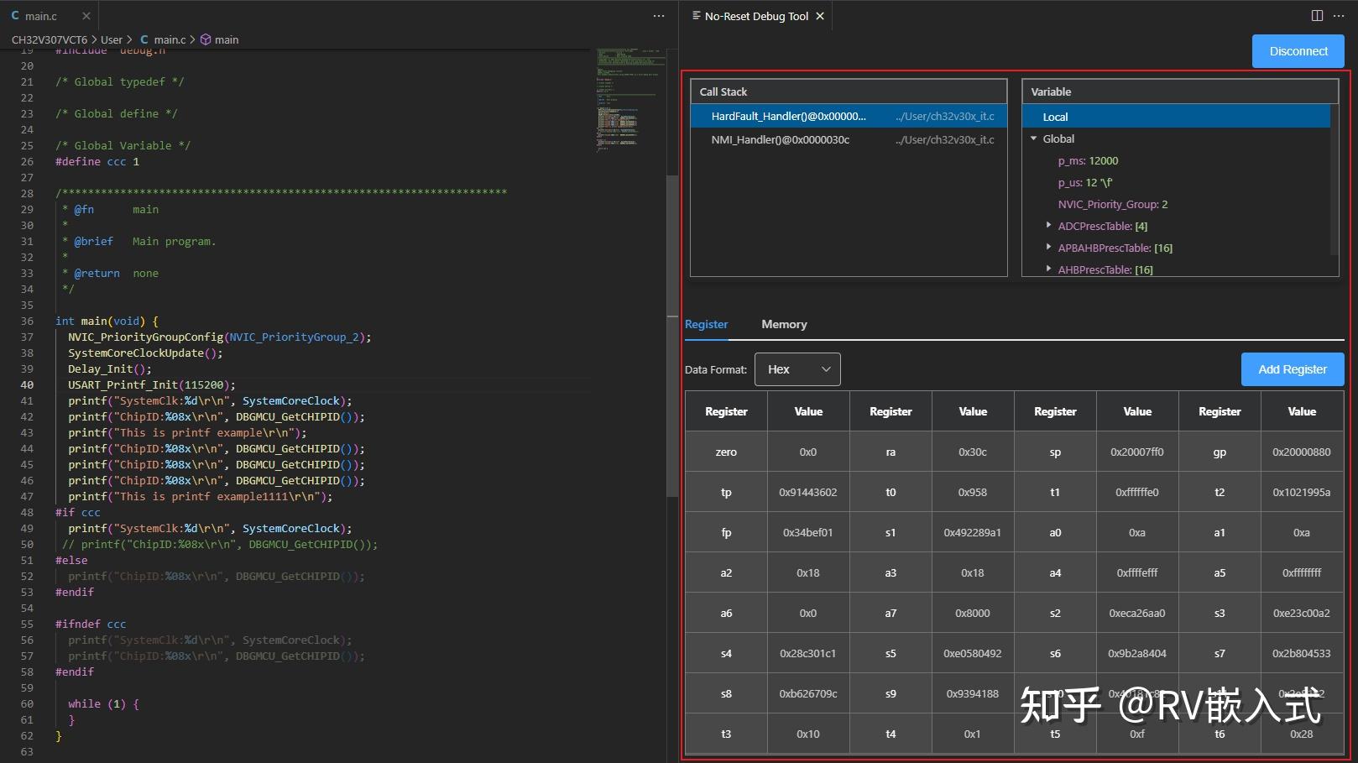
Task: Open the debug panel More Actions ellipsis
Action: 1340,15
